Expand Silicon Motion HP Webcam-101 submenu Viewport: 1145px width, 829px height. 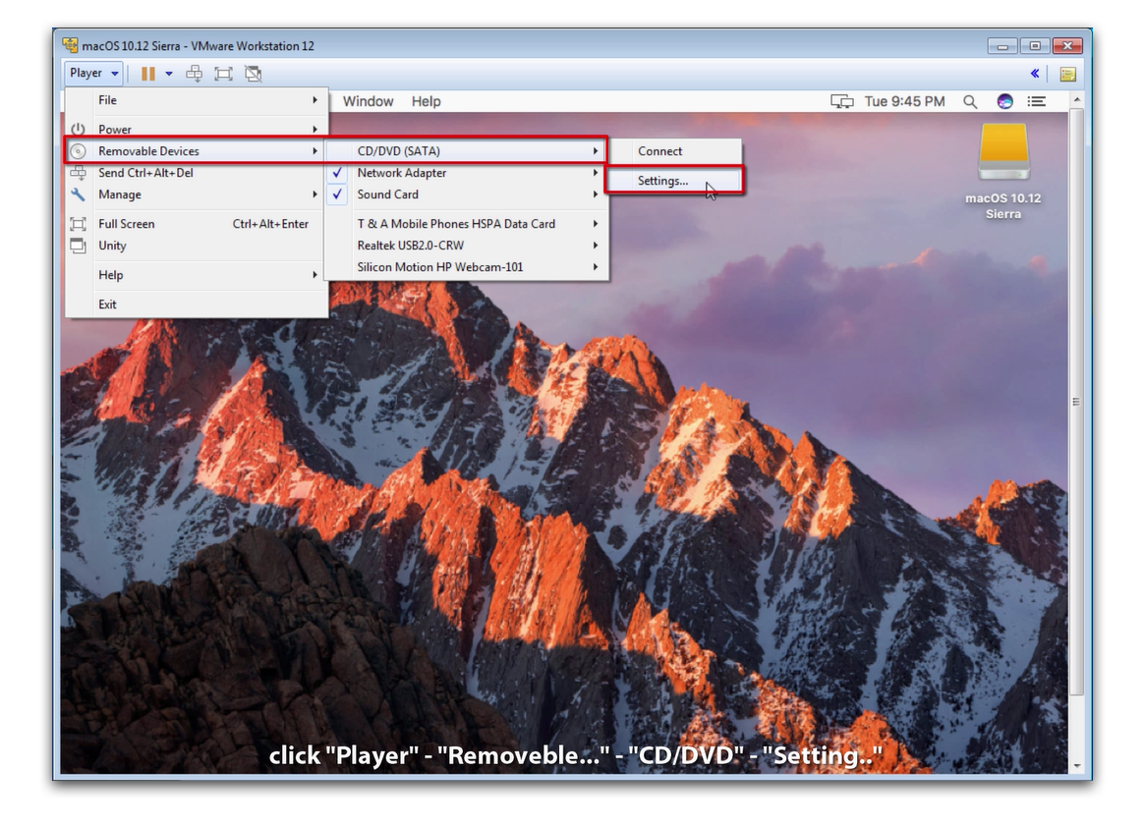[x=467, y=267]
